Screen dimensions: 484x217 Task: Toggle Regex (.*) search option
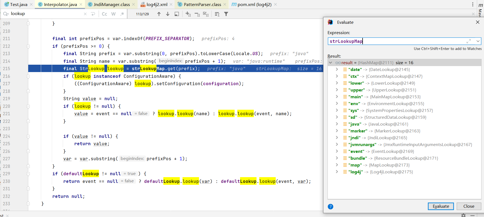tap(122, 14)
